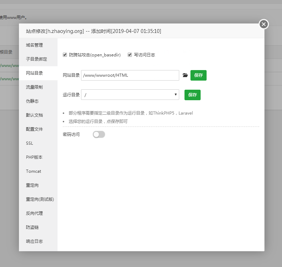282x267 pixels.
Task: Select the 重定向 tab
Action: [38, 185]
